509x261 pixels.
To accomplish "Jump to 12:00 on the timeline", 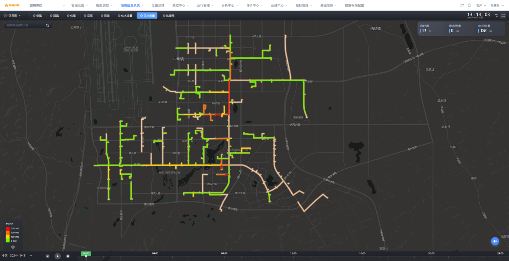I will (293, 253).
